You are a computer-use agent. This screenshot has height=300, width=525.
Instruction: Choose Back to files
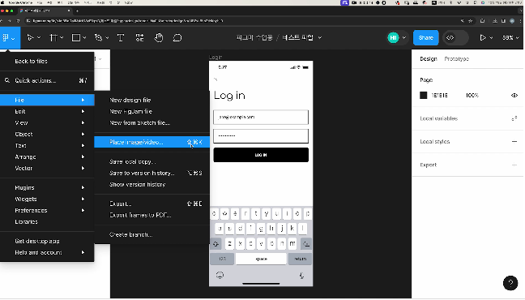(x=47, y=61)
